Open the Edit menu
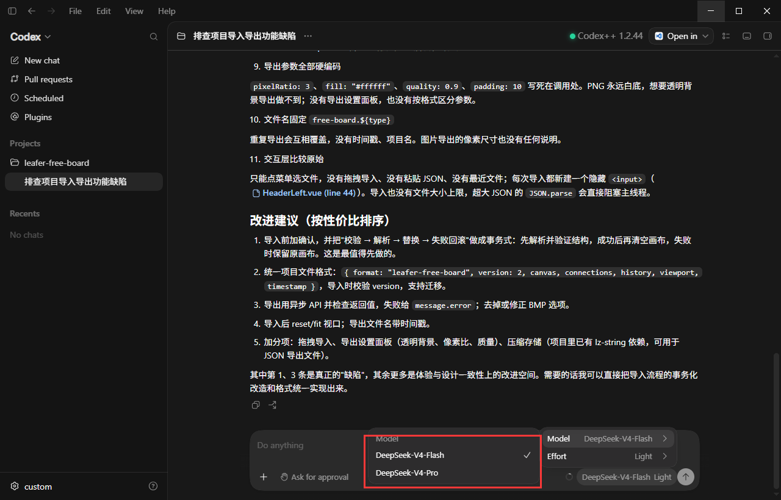The height and width of the screenshot is (500, 781). pyautogui.click(x=103, y=11)
